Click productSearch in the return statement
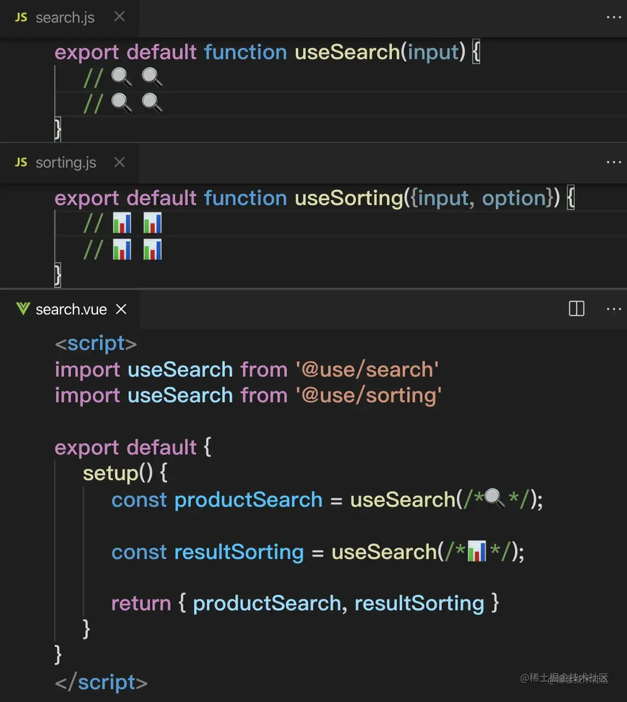This screenshot has width=627, height=702. coord(267,604)
